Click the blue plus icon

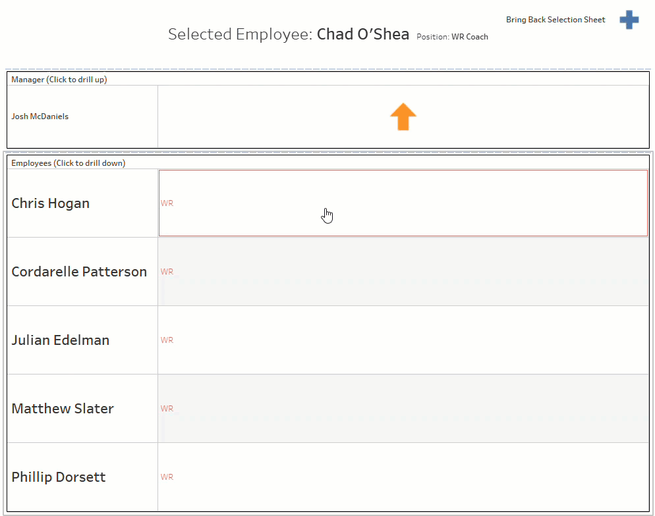pos(629,20)
